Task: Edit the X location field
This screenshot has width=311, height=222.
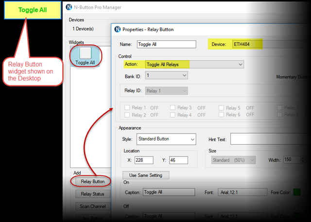Action: click(144, 160)
